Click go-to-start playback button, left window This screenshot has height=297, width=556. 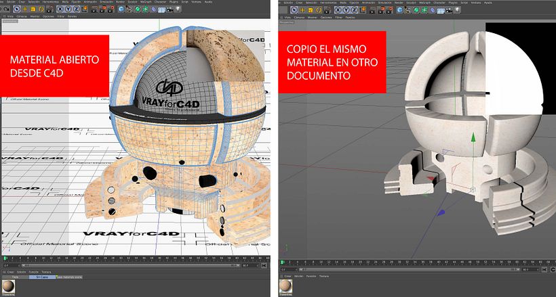[x=264, y=265]
